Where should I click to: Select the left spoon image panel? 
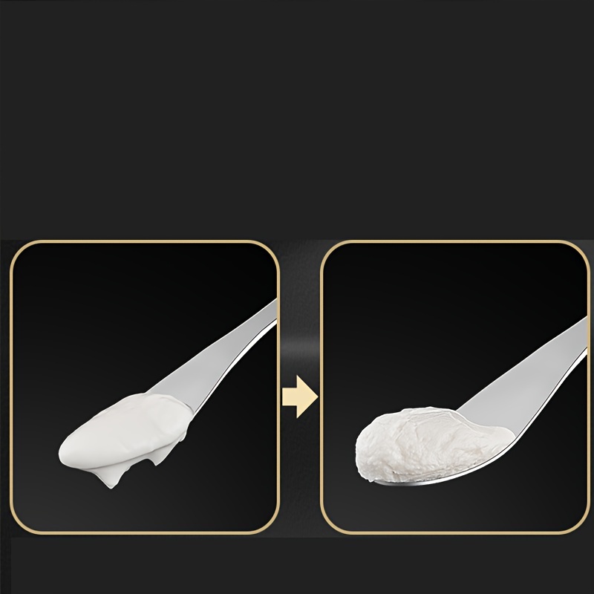pos(145,387)
